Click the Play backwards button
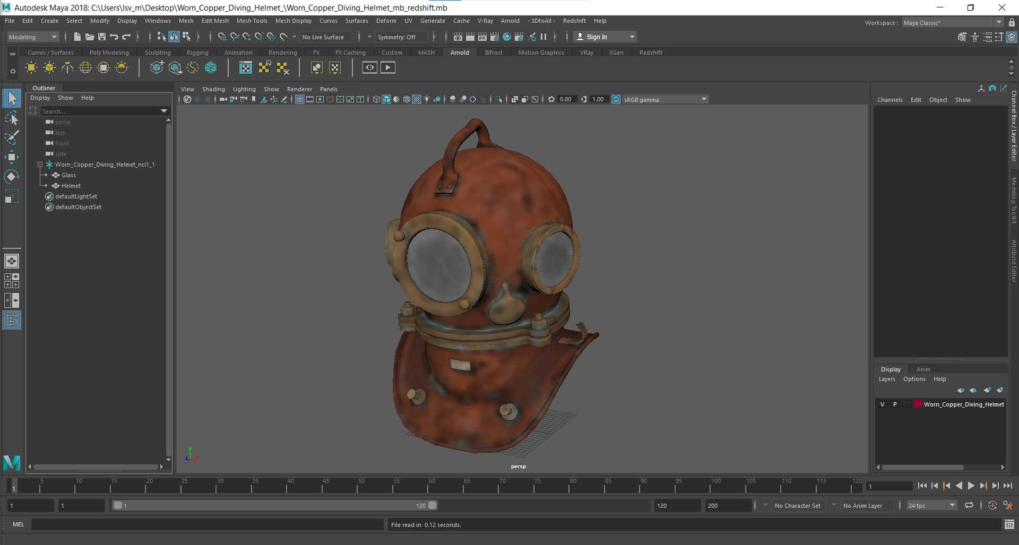1019x545 pixels. pos(958,486)
